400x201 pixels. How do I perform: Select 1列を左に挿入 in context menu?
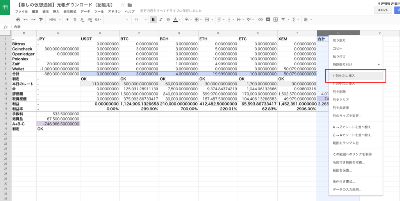(356, 76)
